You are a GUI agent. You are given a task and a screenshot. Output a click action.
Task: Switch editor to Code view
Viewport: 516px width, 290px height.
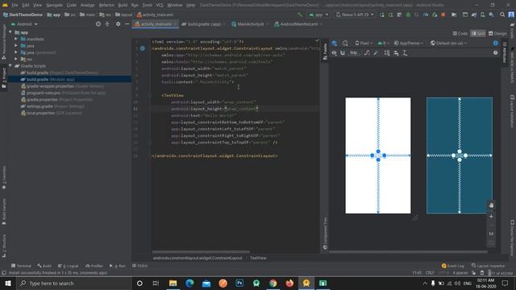(x=460, y=34)
